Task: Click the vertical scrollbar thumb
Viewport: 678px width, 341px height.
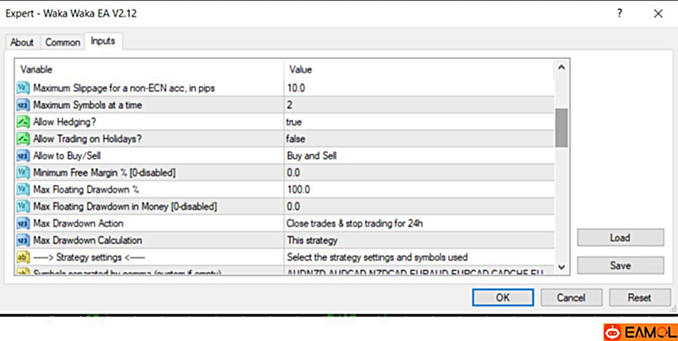Action: tap(561, 128)
